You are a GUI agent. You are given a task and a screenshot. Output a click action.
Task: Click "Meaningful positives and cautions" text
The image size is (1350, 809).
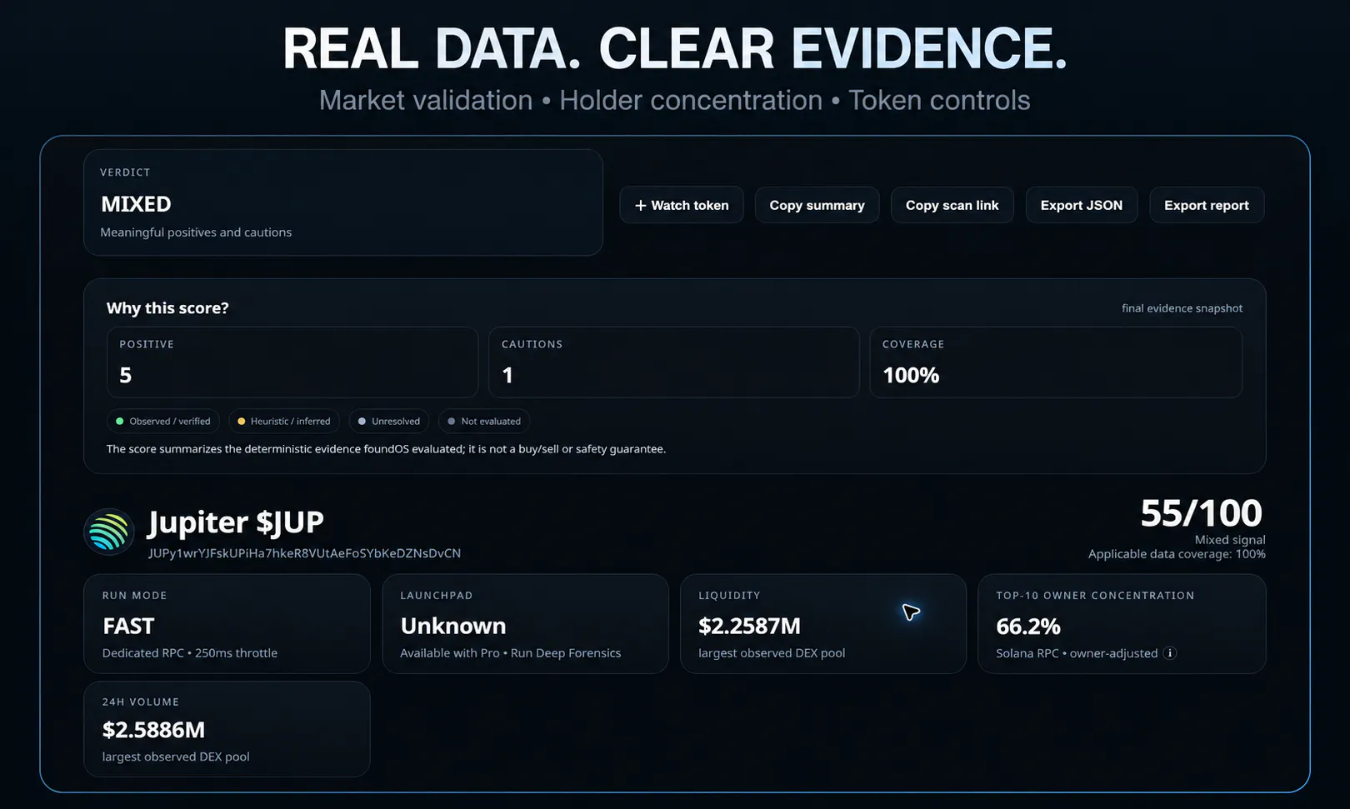click(196, 232)
